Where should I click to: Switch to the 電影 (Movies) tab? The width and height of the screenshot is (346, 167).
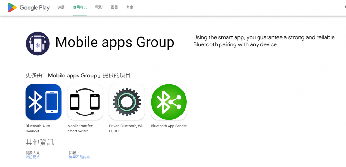pos(99,7)
